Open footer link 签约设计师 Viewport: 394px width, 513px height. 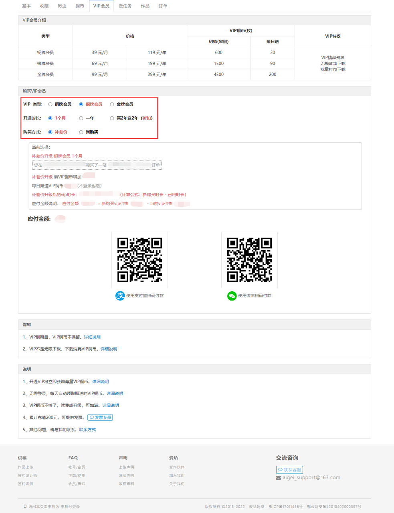tap(28, 476)
